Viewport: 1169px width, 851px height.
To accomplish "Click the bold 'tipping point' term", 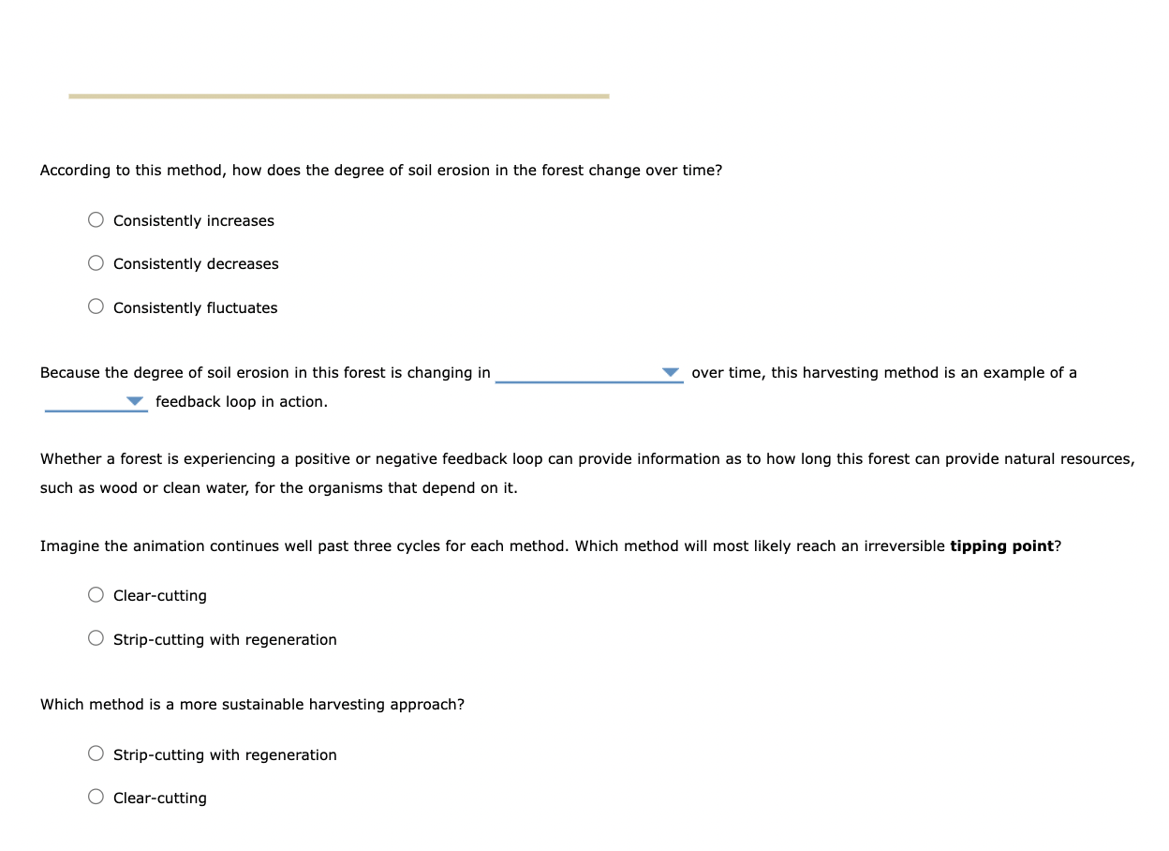I will (x=1001, y=546).
